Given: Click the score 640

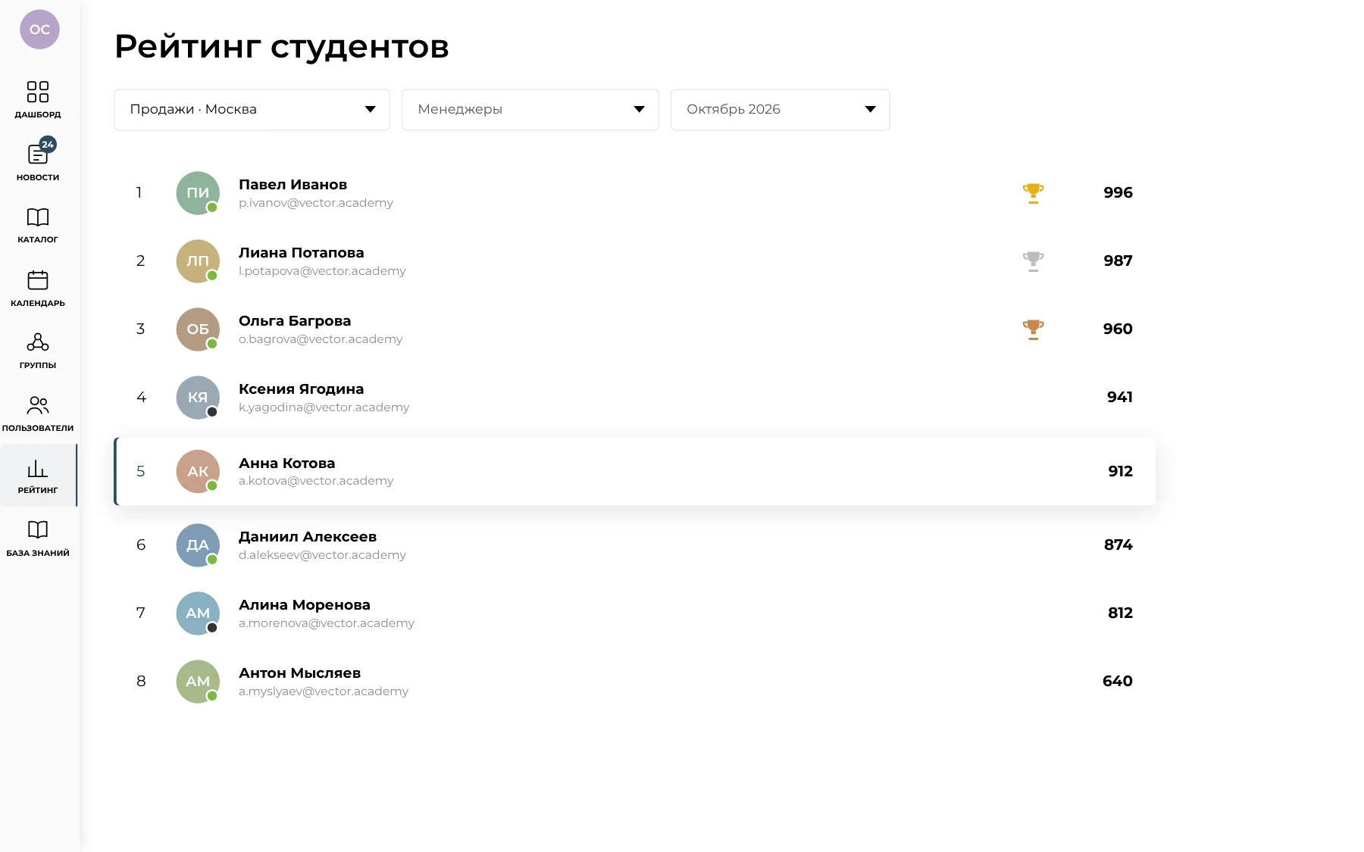Looking at the screenshot, I should click(1118, 682).
